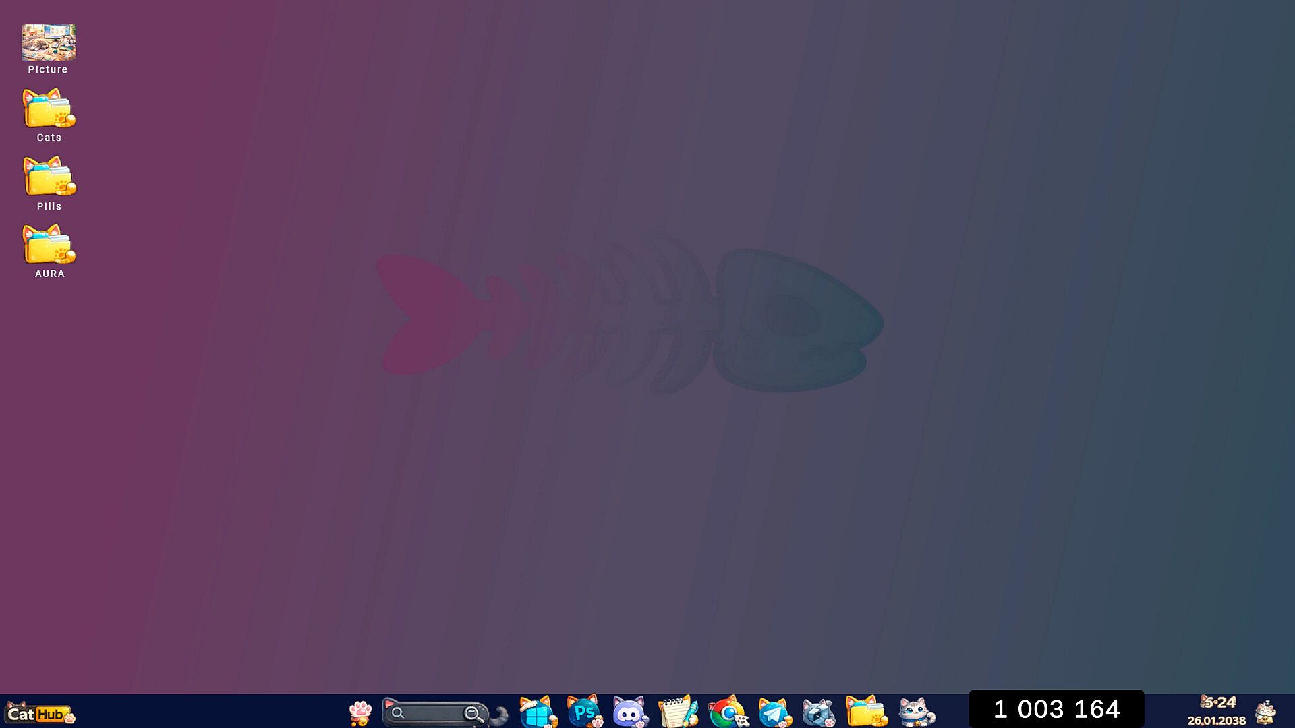
Task: Open the AURA folder
Action: (x=49, y=245)
